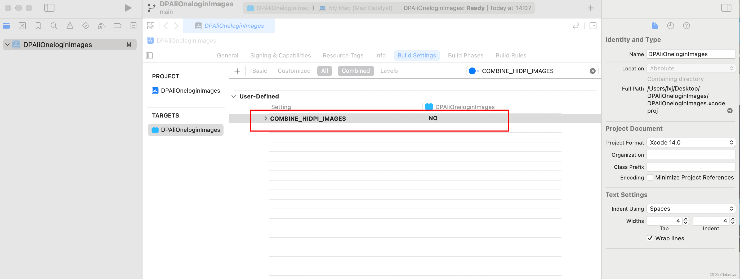Viewport: 740px width, 279px height.
Task: Open the Breakpoint navigator
Action: point(118,26)
